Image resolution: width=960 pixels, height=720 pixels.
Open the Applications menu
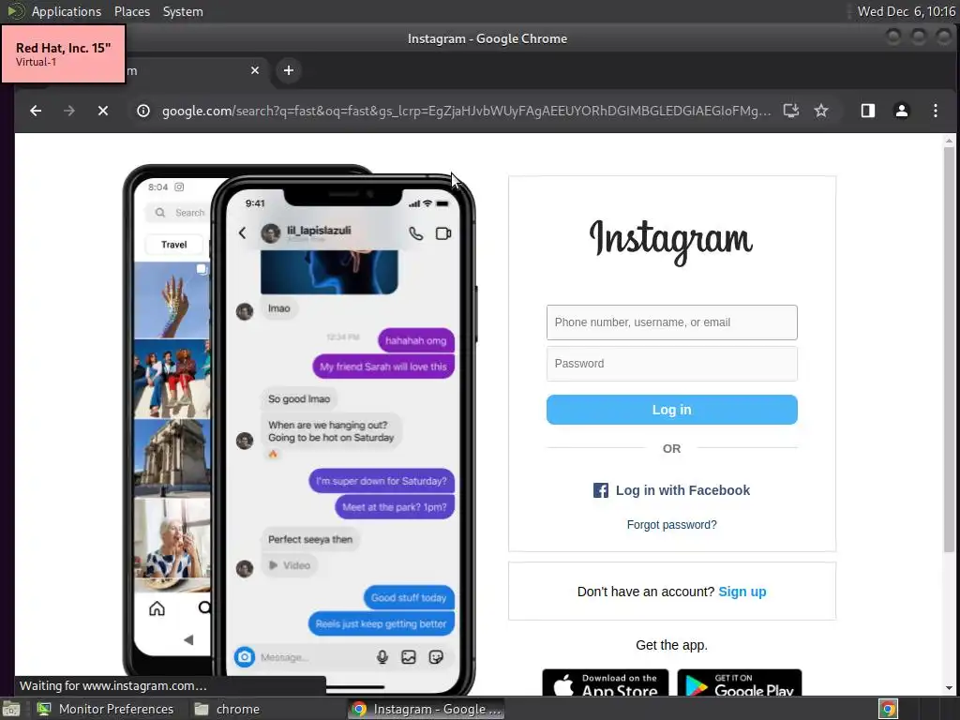(x=67, y=11)
